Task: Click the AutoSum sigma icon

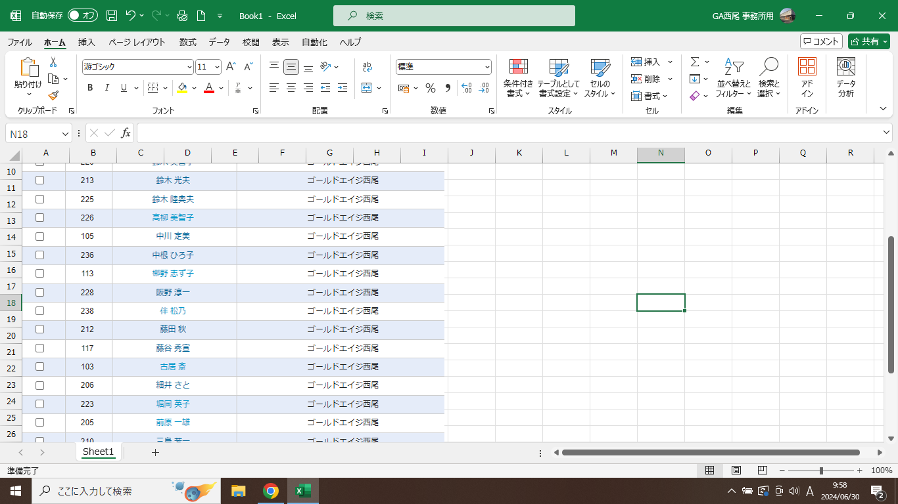Action: pyautogui.click(x=695, y=62)
